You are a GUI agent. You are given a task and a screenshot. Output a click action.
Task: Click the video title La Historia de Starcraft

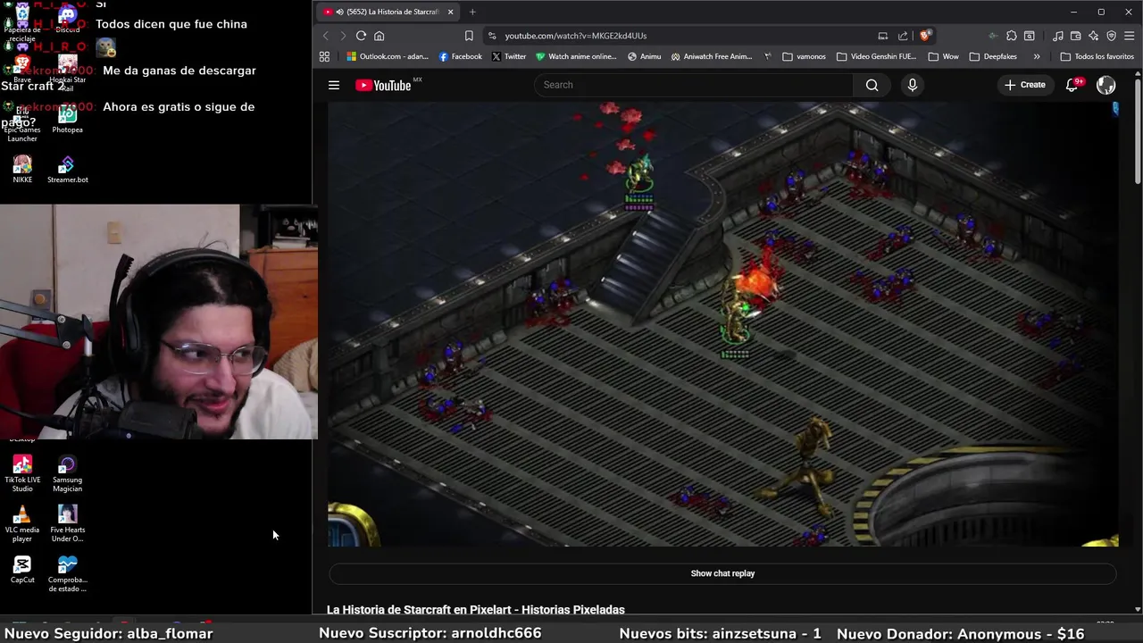[x=475, y=609]
